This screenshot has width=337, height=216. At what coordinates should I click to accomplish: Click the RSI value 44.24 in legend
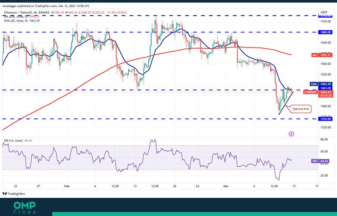pos(28,140)
